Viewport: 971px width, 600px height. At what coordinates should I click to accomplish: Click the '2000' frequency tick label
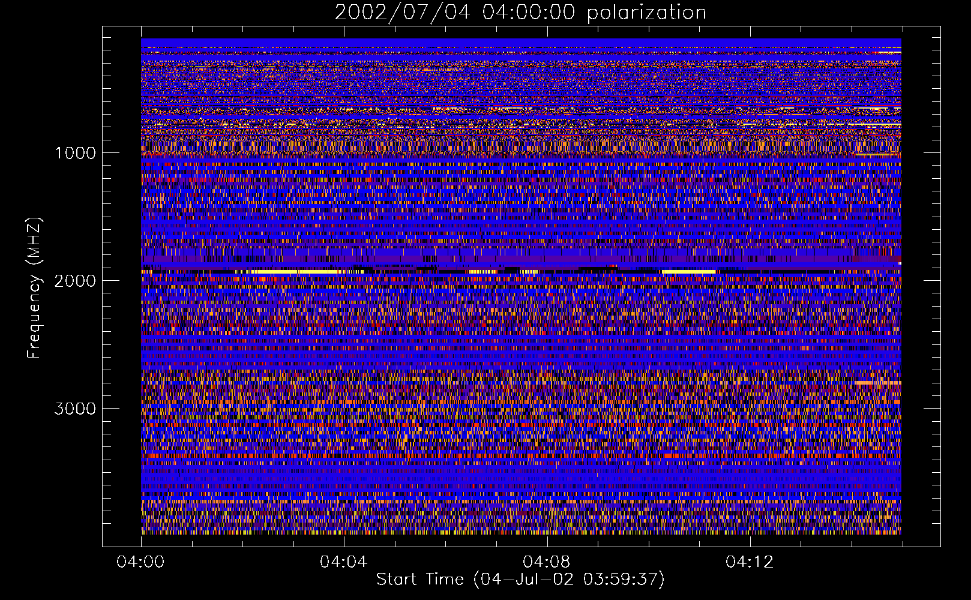(x=75, y=281)
